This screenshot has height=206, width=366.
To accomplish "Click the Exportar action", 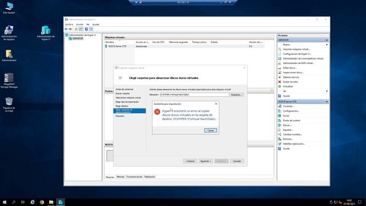I will click(288, 130).
